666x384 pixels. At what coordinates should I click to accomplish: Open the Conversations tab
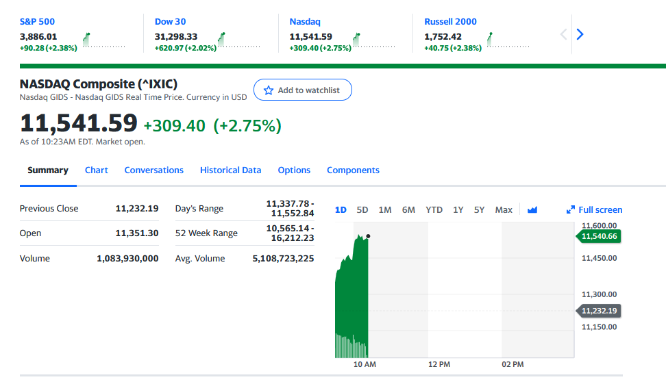point(153,170)
